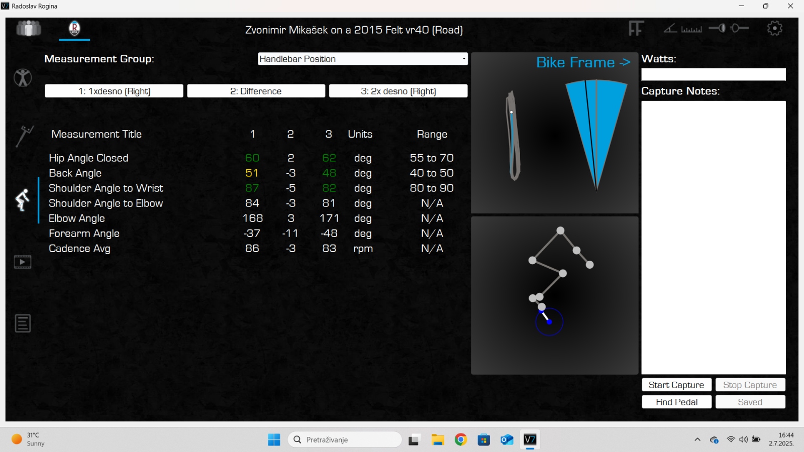Open the clock showing 16:44

781,439
